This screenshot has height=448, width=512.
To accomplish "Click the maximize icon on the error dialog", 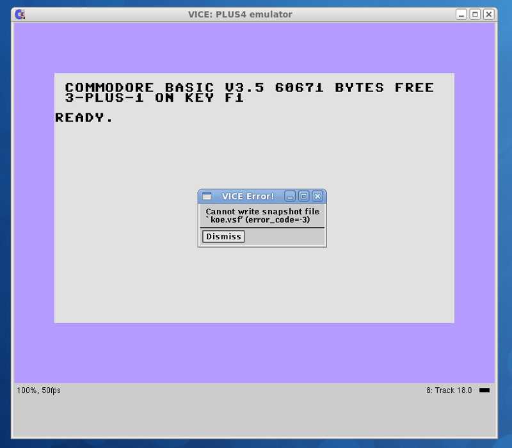I will tap(304, 196).
